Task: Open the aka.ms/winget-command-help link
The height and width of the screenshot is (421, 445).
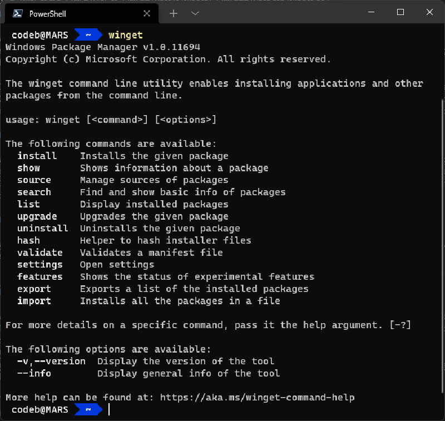Action: (257, 398)
